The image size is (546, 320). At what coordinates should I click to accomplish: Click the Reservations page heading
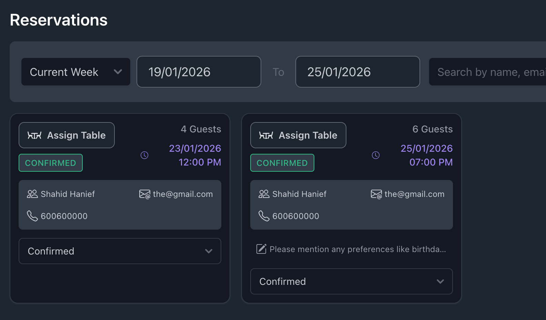coord(59,20)
